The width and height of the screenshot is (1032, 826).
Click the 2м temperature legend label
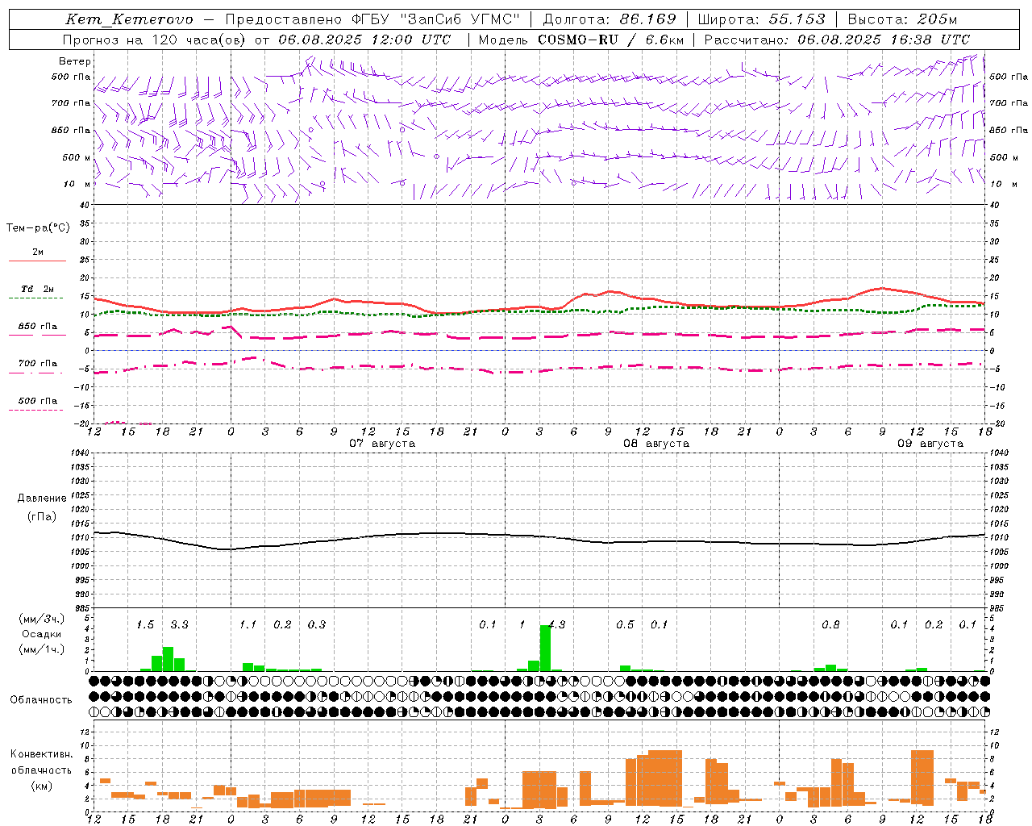[x=38, y=252]
